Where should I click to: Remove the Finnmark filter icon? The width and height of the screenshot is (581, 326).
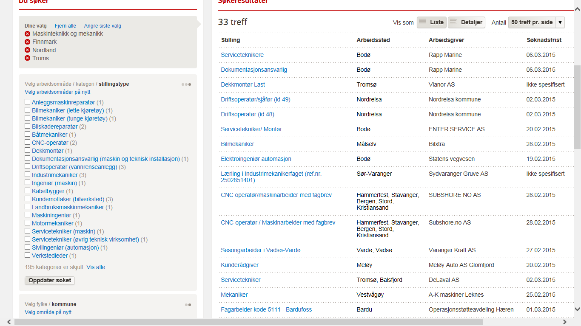tap(28, 42)
